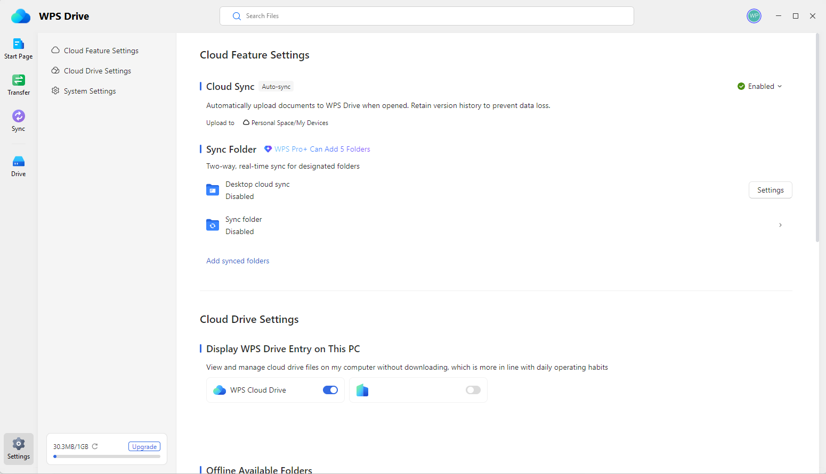Viewport: 826px width, 474px height.
Task: Click the blue-green cube drive icon
Action: (x=362, y=390)
